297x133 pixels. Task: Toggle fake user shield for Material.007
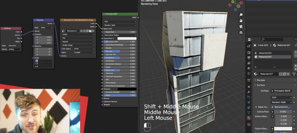point(281,74)
